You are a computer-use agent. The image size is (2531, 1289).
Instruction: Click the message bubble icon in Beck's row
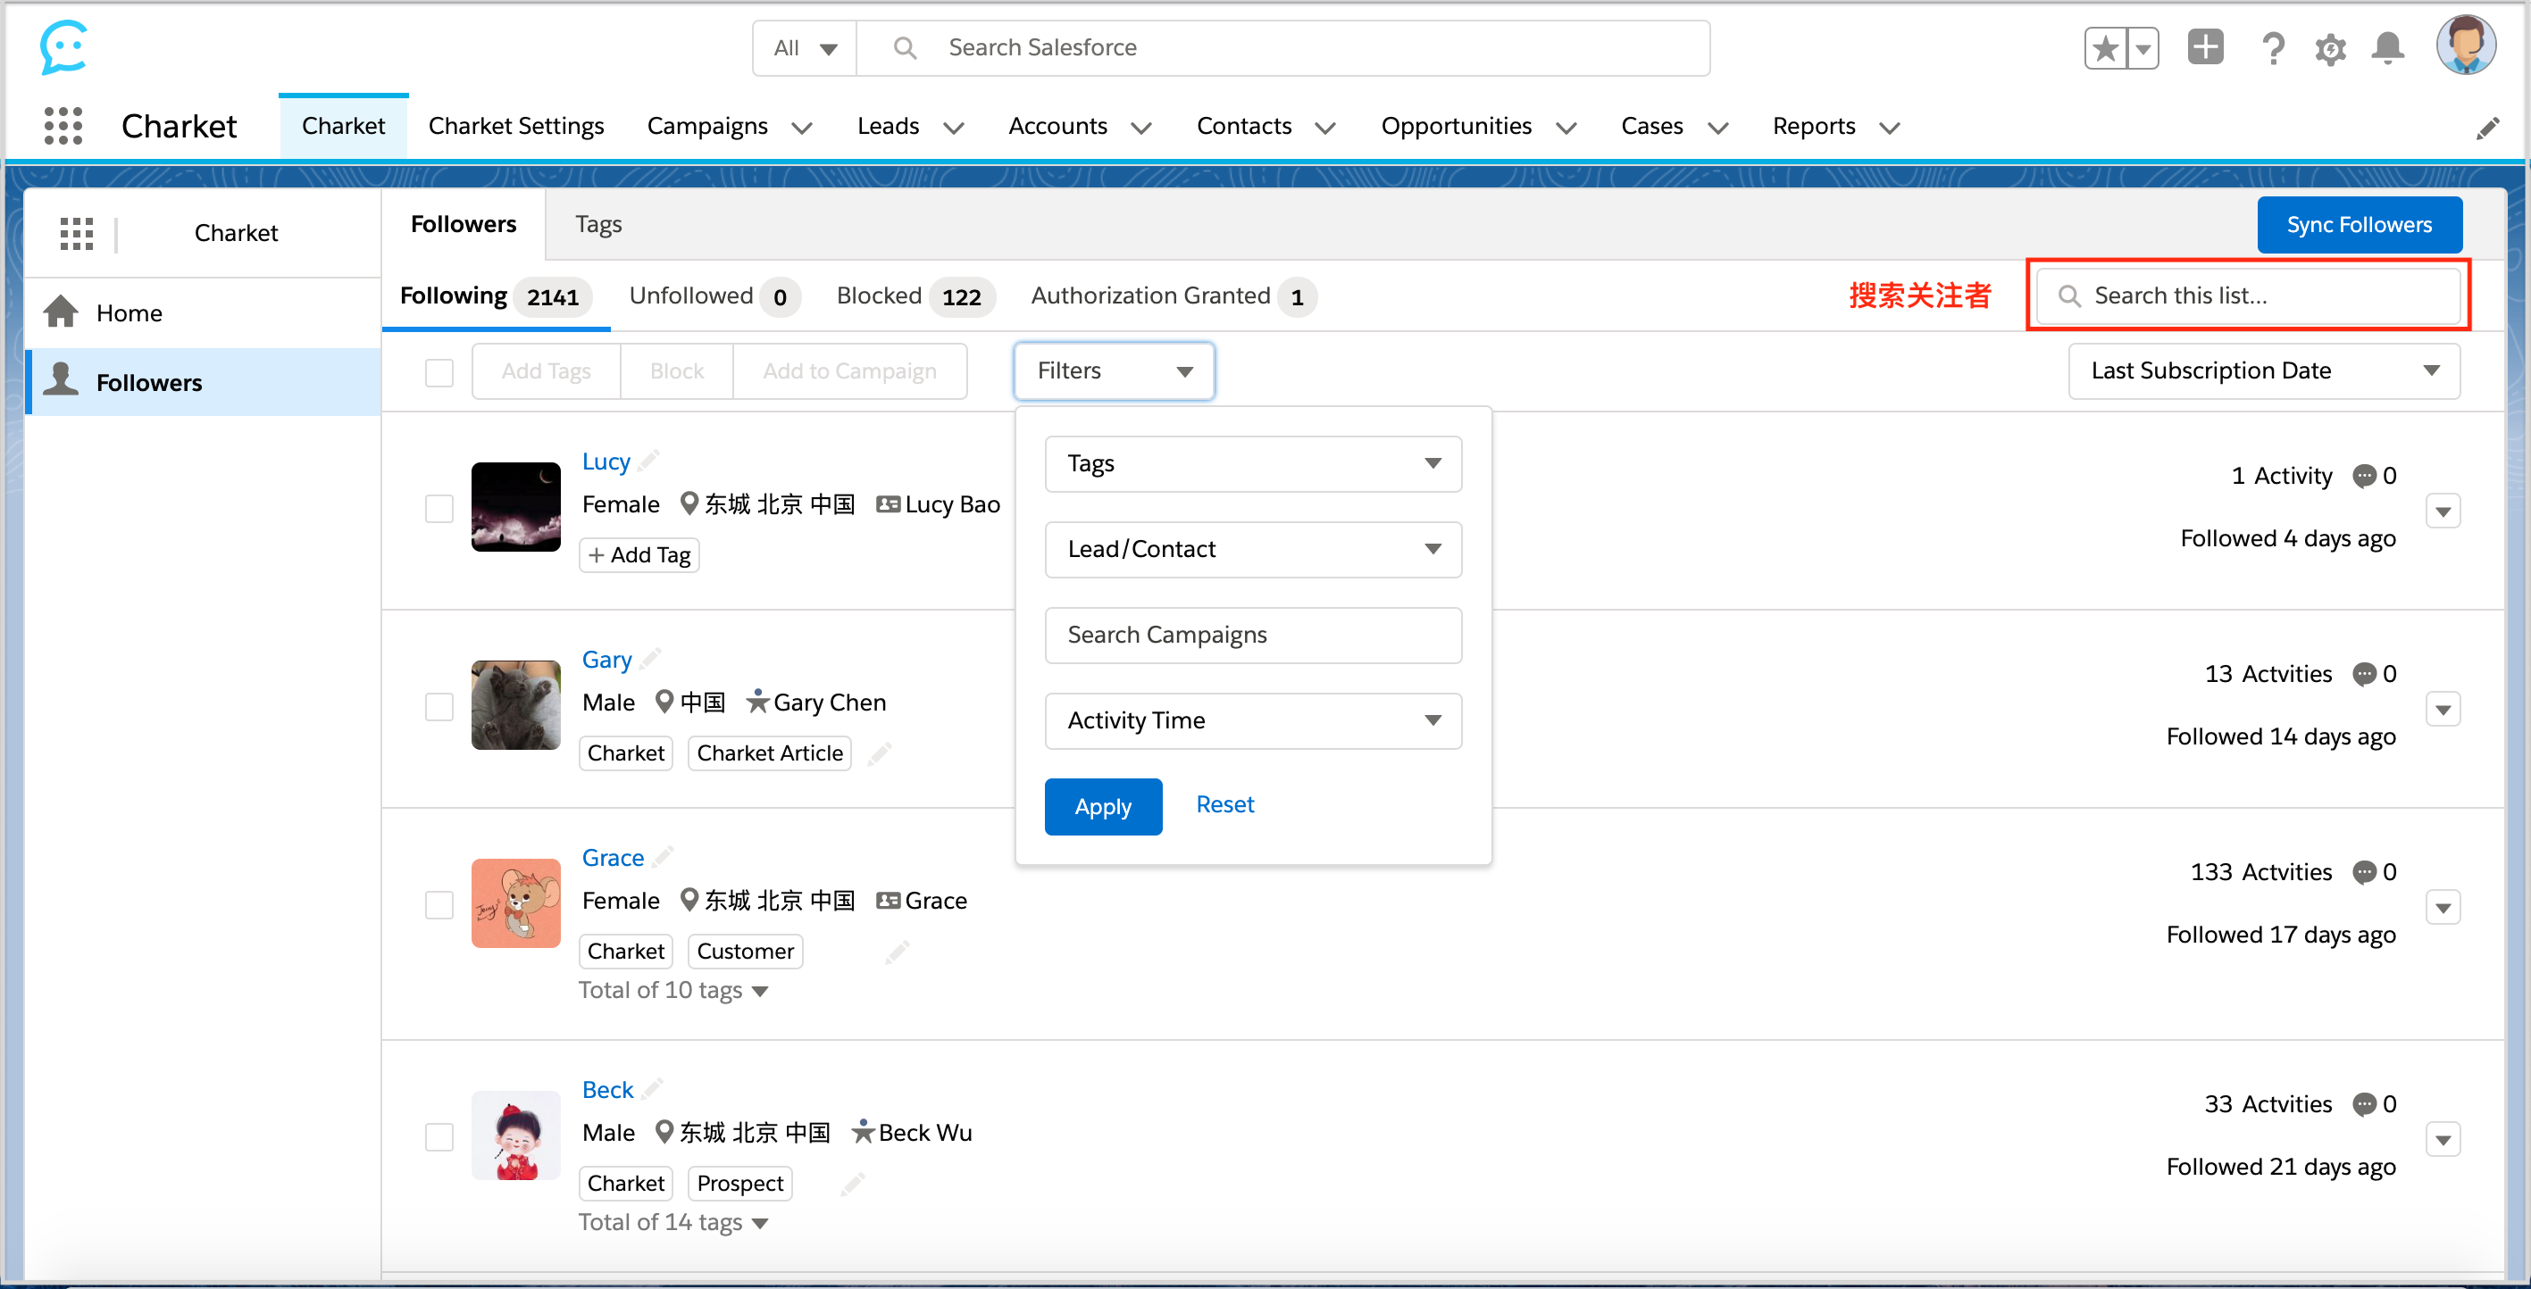[2364, 1104]
